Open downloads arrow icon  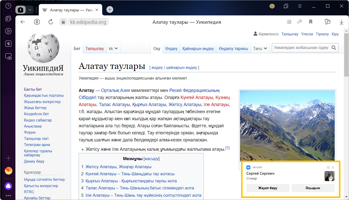coord(341,22)
